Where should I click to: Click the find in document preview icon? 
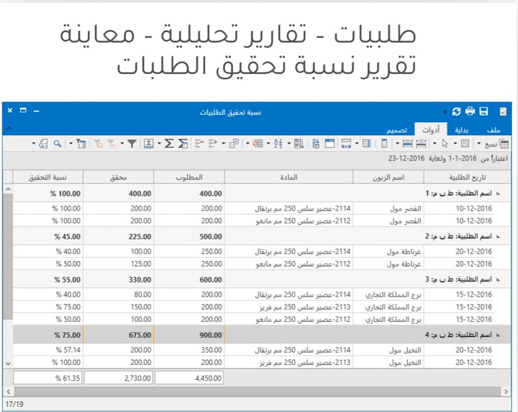click(43, 143)
